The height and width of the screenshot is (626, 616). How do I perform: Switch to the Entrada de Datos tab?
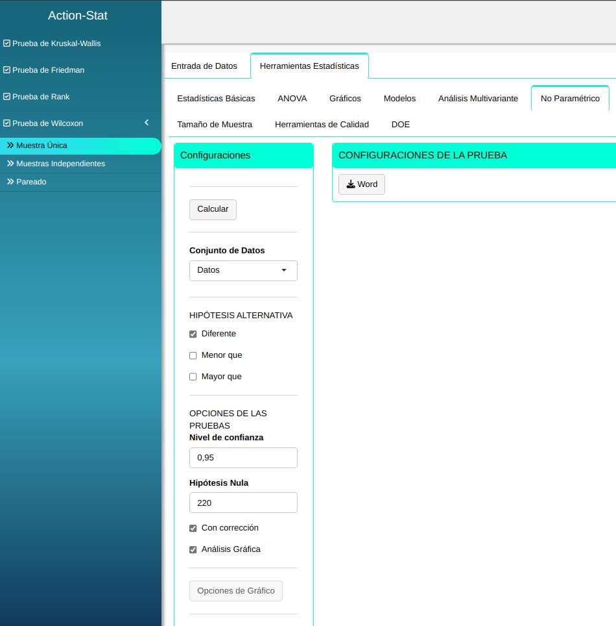204,66
